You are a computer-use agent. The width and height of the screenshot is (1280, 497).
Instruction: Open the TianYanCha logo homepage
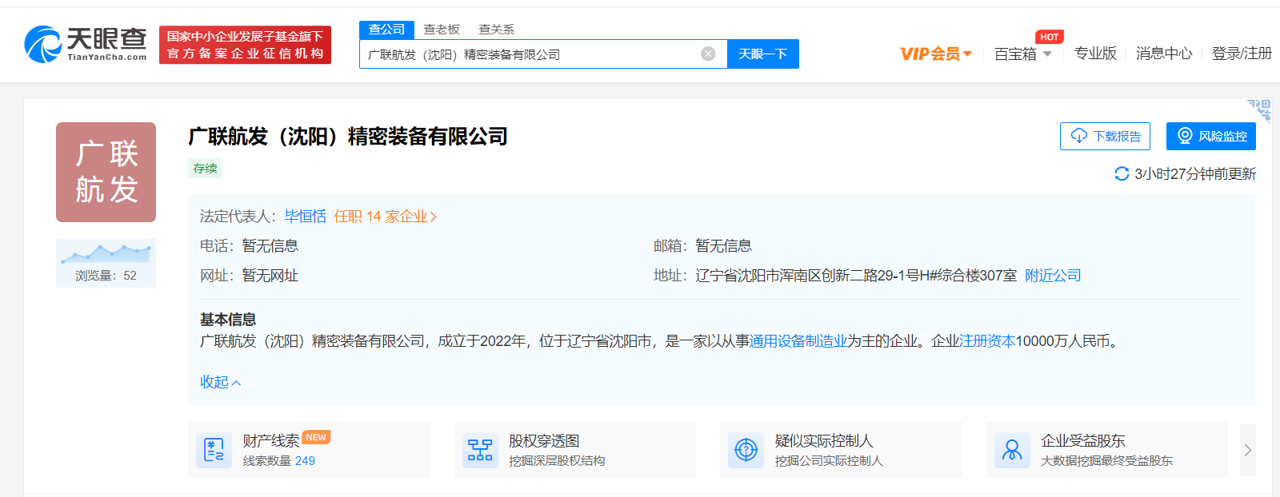pos(86,44)
